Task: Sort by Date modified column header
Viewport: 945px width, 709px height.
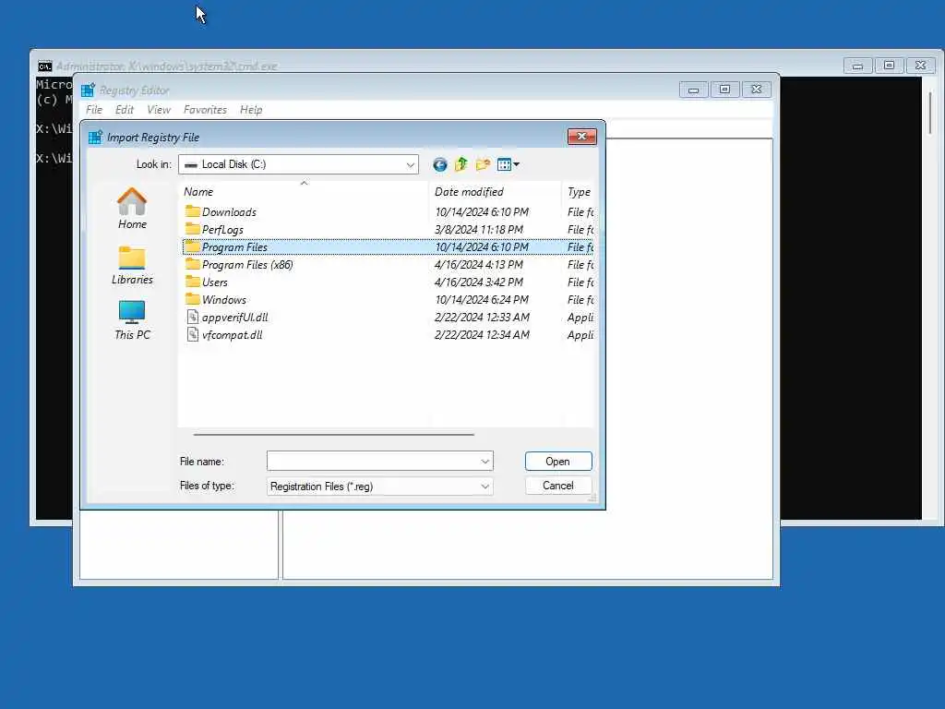Action: (495, 192)
